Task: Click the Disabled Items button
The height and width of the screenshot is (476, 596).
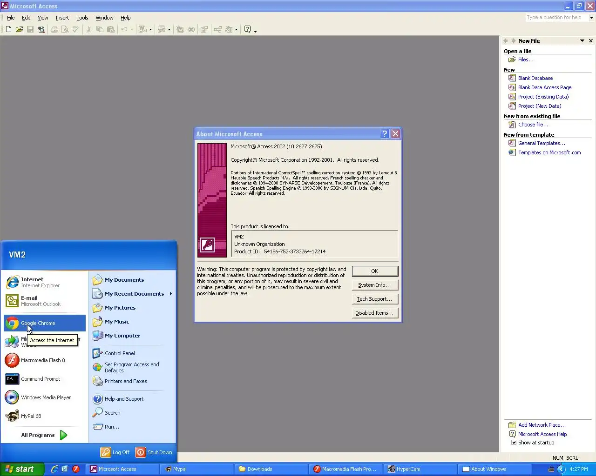Action: [x=375, y=313]
